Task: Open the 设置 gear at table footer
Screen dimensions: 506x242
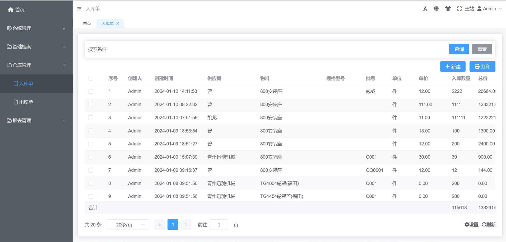Action: click(472, 225)
